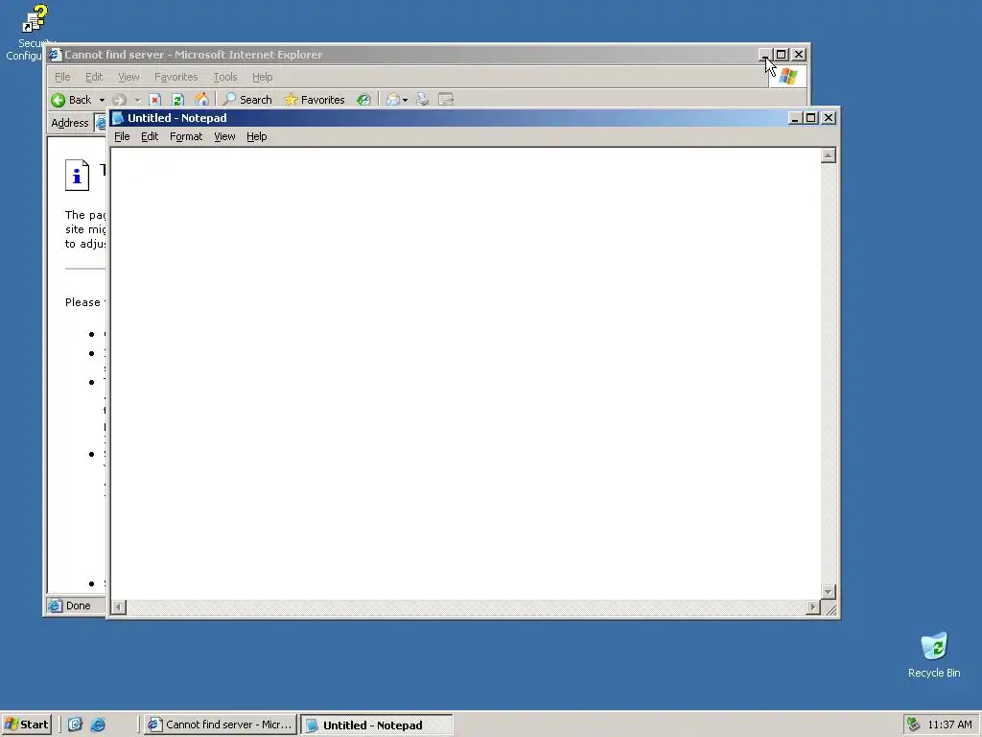Screen dimensions: 982x737
Task: Click Notepad vertical scrollbar down arrow
Action: [829, 591]
